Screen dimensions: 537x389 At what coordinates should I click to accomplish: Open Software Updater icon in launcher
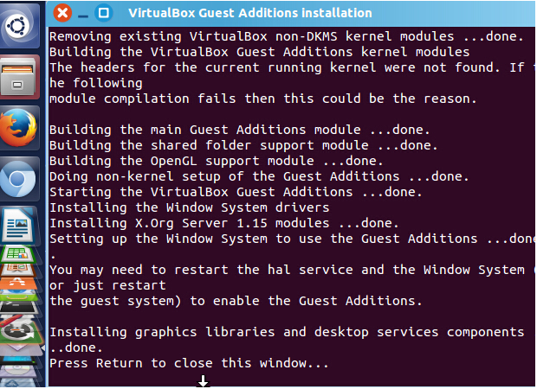point(18,331)
